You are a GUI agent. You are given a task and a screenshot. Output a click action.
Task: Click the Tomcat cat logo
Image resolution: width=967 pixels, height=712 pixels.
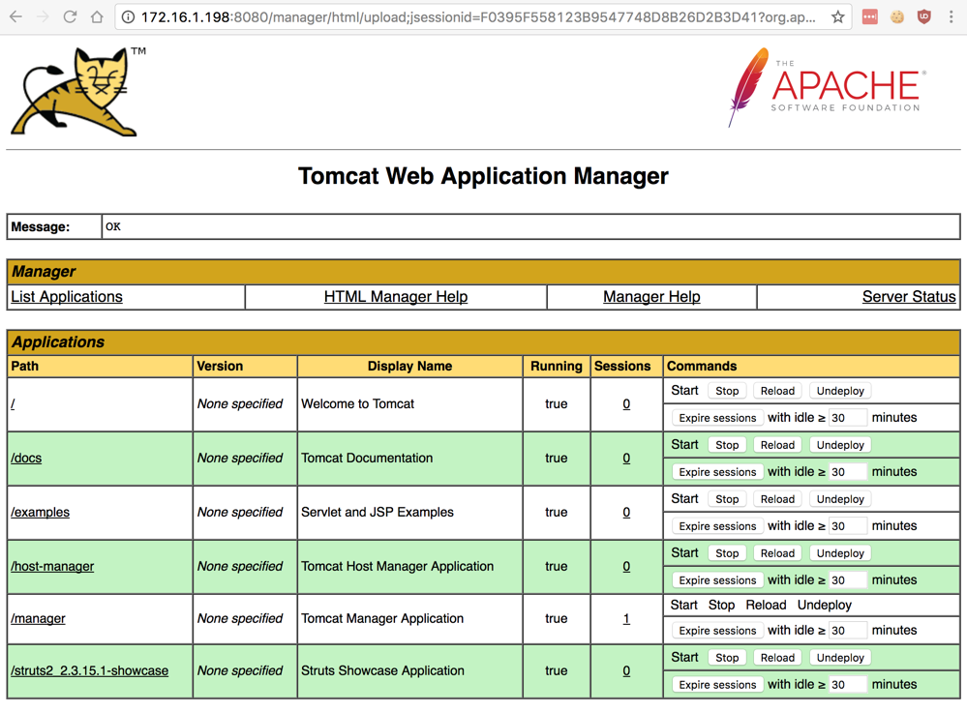point(77,94)
